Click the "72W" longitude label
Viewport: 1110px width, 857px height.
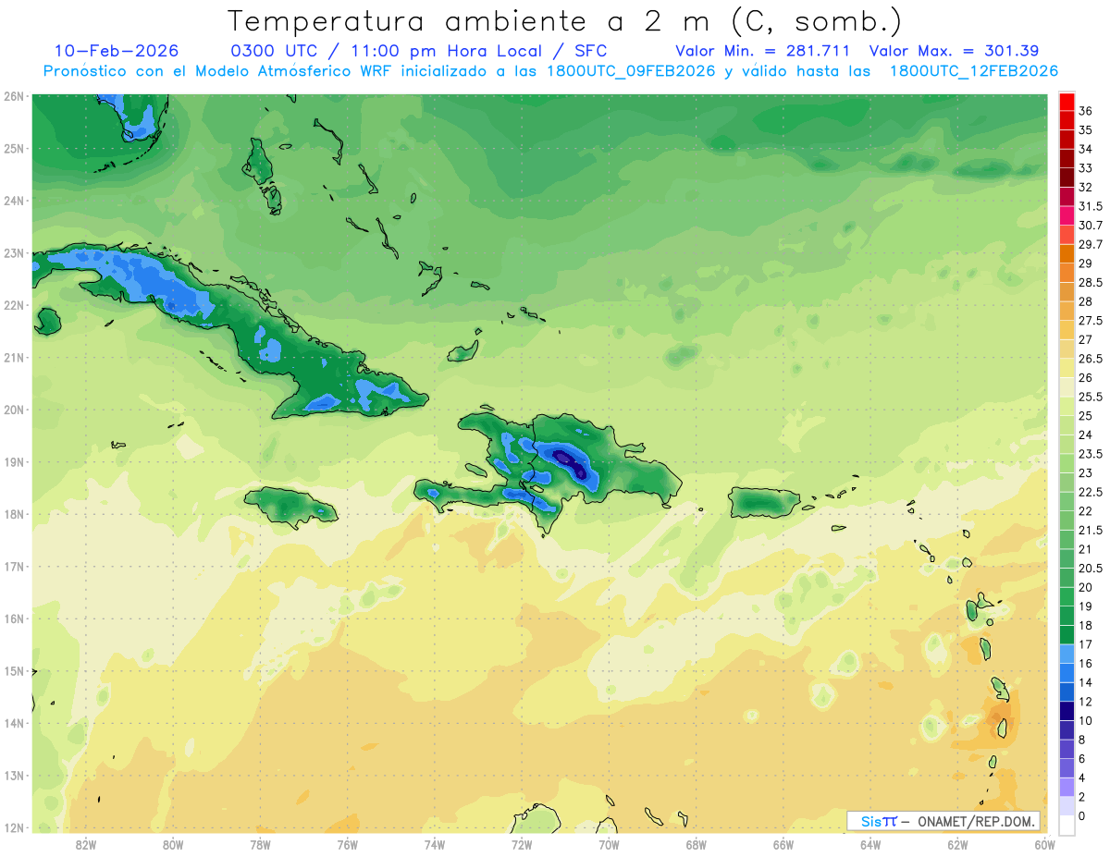(522, 845)
